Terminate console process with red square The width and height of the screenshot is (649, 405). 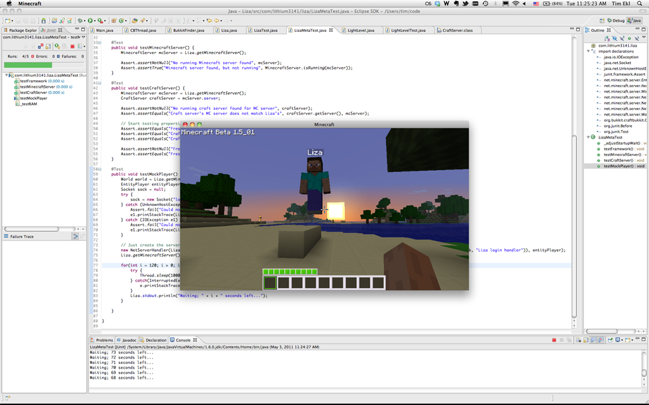pos(554,340)
